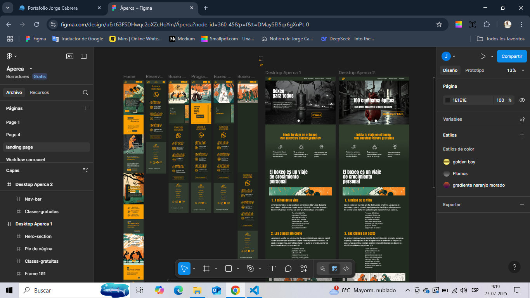Switch to the Recursos tab
The height and width of the screenshot is (298, 530).
pyautogui.click(x=40, y=92)
